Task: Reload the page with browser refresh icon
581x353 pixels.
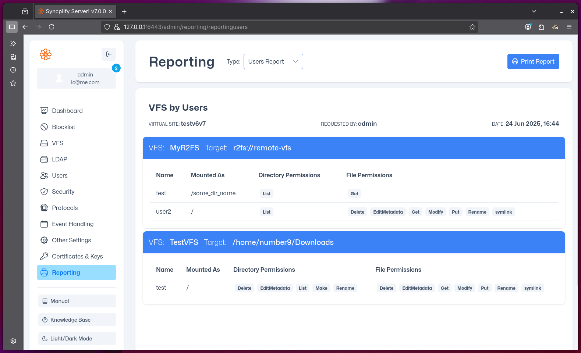Action: click(52, 27)
